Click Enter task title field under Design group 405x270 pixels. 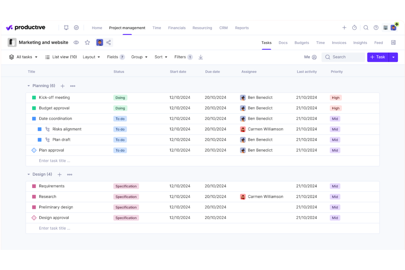tap(54, 228)
